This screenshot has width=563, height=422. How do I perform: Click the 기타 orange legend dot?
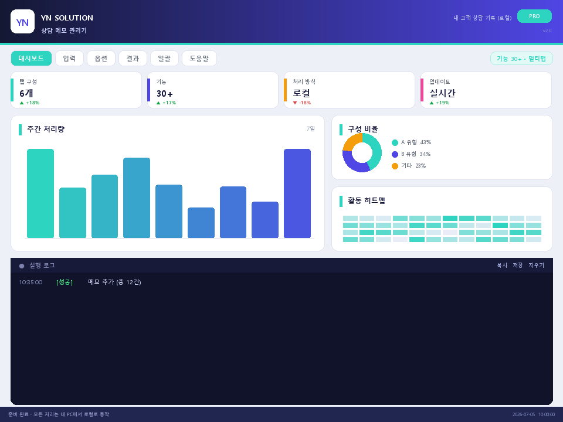coord(395,166)
